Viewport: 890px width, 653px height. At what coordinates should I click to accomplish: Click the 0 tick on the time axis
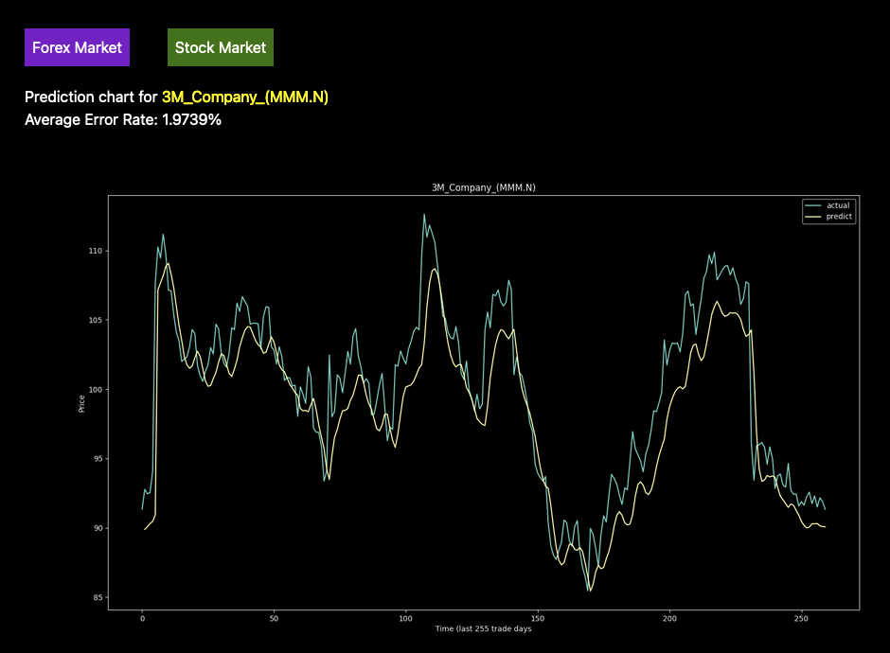(x=142, y=618)
